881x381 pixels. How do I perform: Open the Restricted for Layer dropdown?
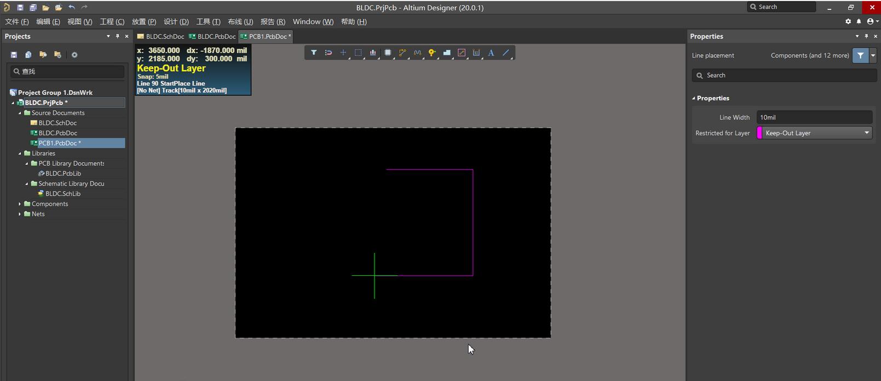pos(814,133)
